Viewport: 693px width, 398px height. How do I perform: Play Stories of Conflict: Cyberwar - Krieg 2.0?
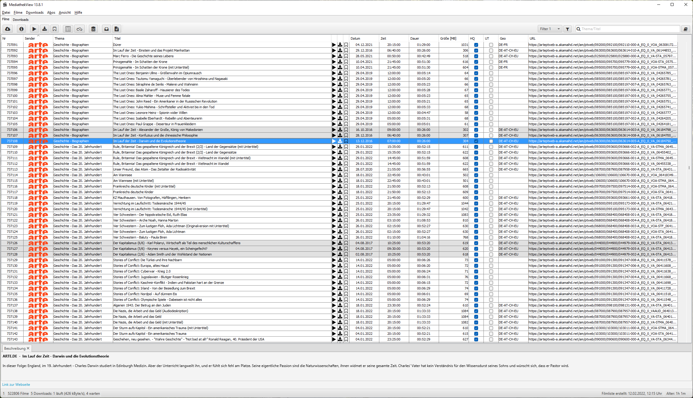click(x=334, y=271)
